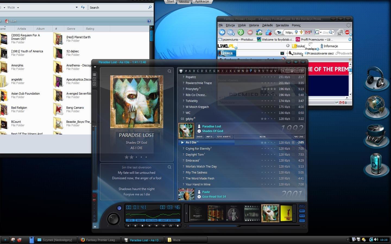Click the eject button in player controls

pos(128,226)
